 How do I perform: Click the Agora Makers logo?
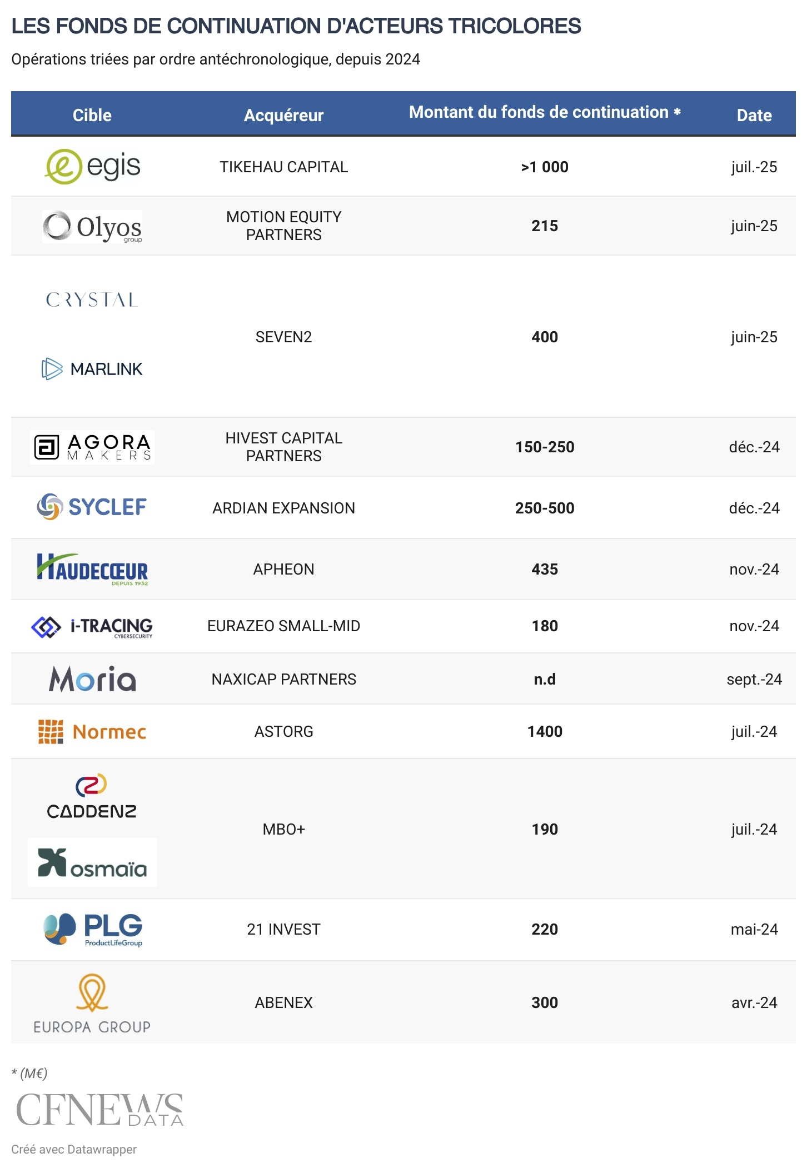[92, 447]
